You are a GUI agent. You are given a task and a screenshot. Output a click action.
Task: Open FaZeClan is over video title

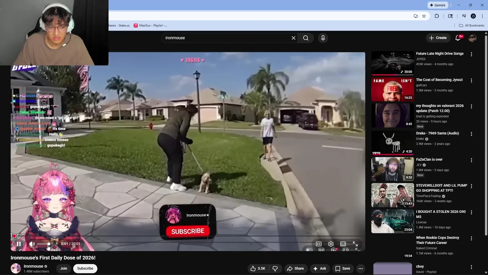[429, 159]
